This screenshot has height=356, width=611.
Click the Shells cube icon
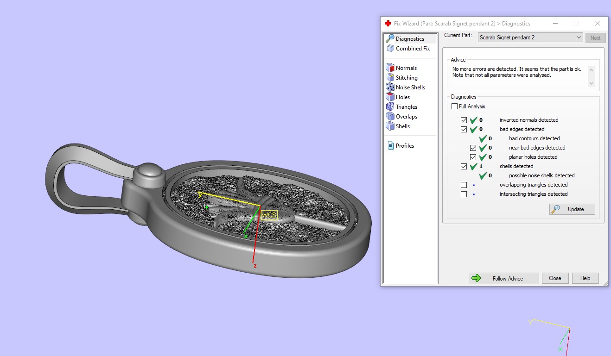[390, 126]
